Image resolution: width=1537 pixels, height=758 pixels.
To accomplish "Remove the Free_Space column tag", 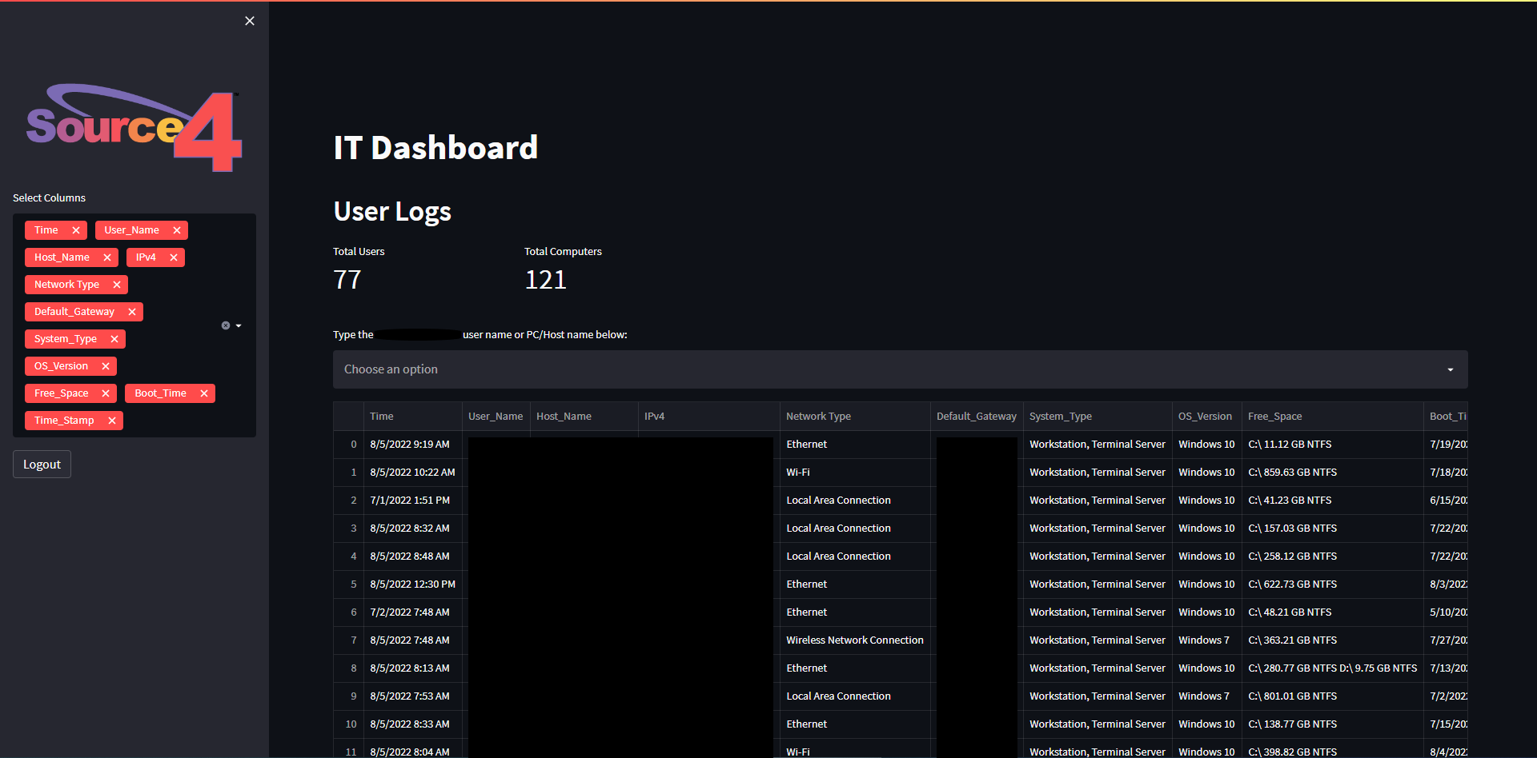I will 106,393.
